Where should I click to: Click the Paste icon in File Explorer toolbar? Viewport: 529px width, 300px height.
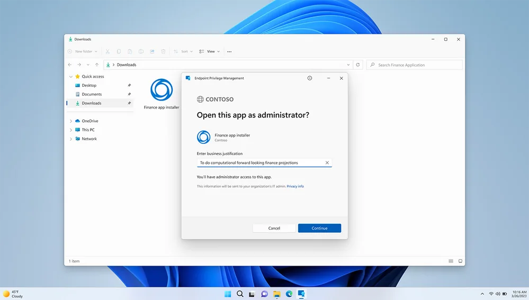tap(130, 51)
